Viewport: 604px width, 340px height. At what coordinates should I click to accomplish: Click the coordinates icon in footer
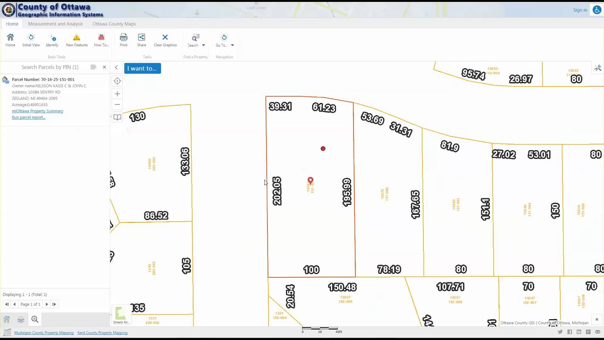click(7, 332)
